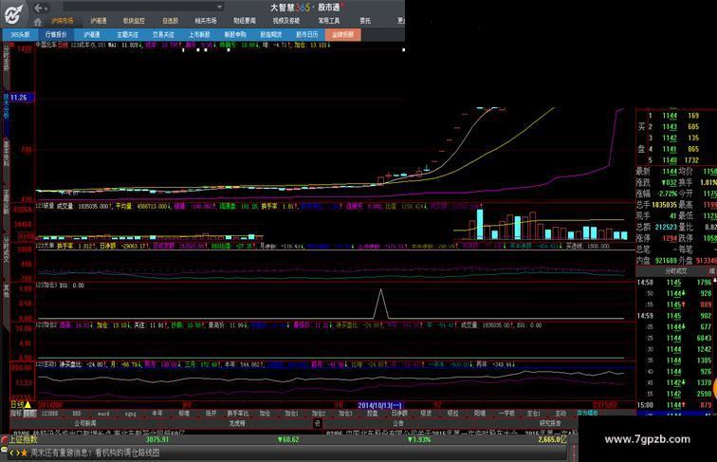717x462 pixels.
Task: Open the 周末还有重磅消息 ticker headline
Action: (95, 453)
